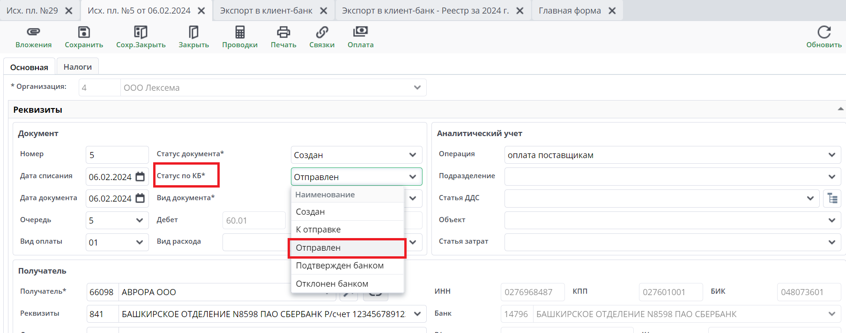
Task: Expand the Операция dropdown
Action: pos(831,155)
